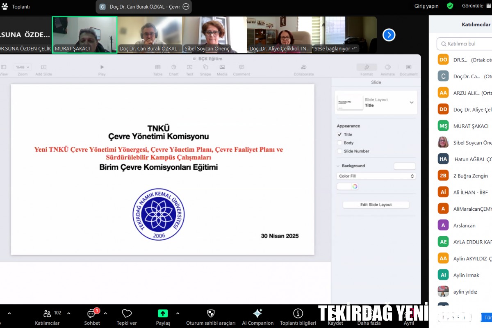
Task: Click the background color well swatch
Action: coord(405,166)
